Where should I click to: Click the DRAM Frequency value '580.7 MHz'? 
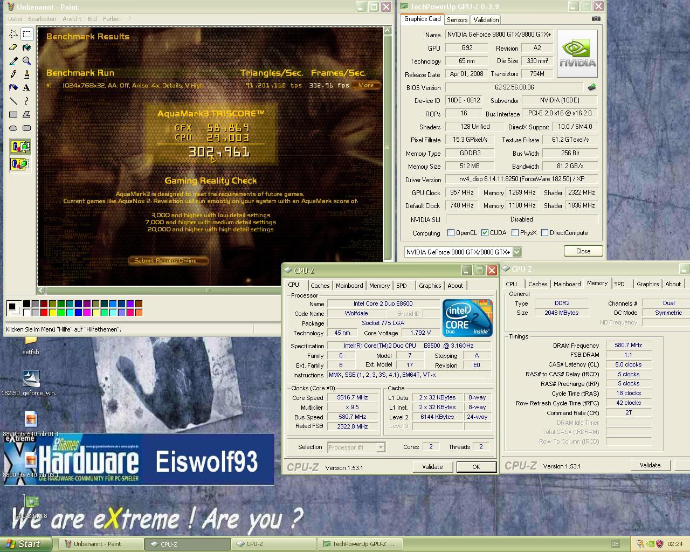click(x=629, y=346)
